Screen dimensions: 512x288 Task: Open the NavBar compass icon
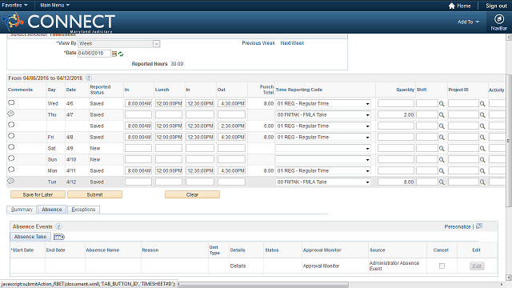[498, 19]
